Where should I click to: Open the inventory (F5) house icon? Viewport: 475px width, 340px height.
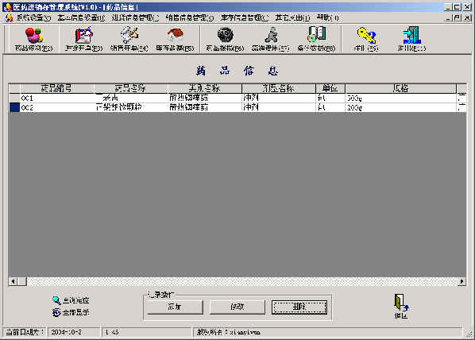tap(175, 39)
